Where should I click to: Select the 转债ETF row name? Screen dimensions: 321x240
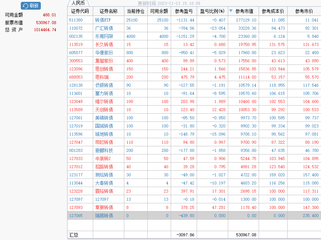(103, 20)
